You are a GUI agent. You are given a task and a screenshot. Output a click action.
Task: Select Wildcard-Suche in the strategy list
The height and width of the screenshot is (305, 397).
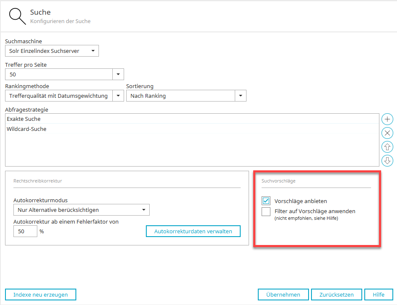coord(26,129)
